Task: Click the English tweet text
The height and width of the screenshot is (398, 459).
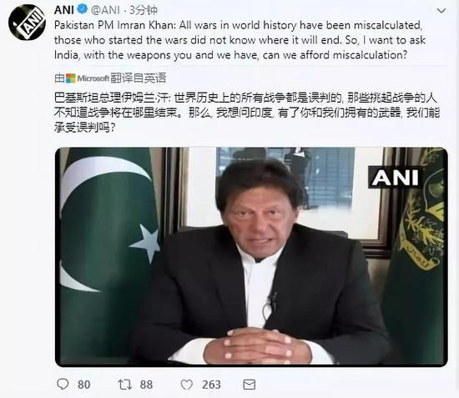Action: pos(240,40)
